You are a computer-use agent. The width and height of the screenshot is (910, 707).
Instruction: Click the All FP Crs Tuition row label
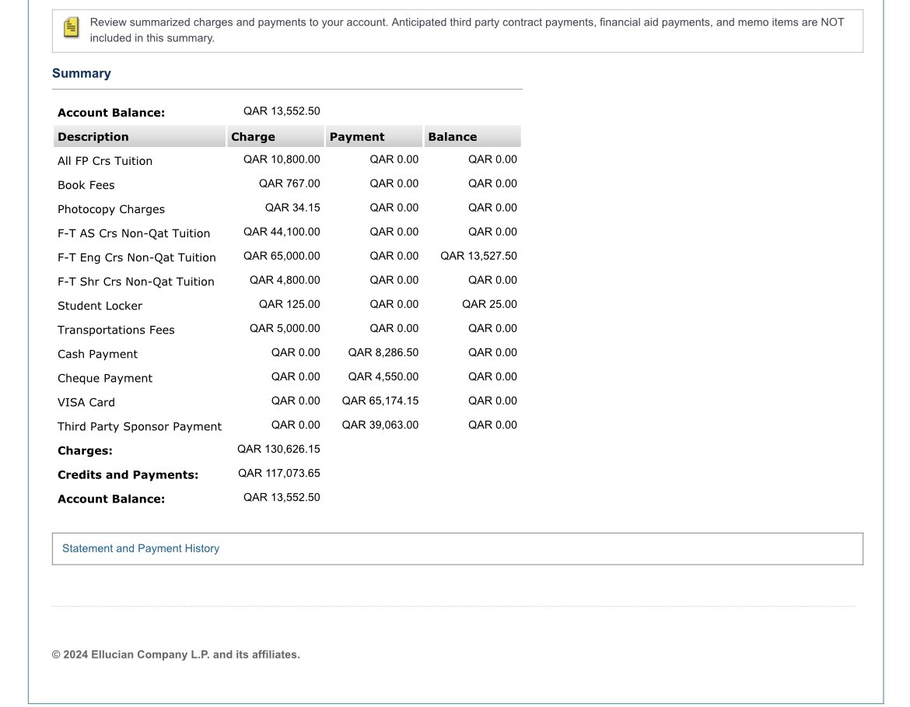coord(105,161)
